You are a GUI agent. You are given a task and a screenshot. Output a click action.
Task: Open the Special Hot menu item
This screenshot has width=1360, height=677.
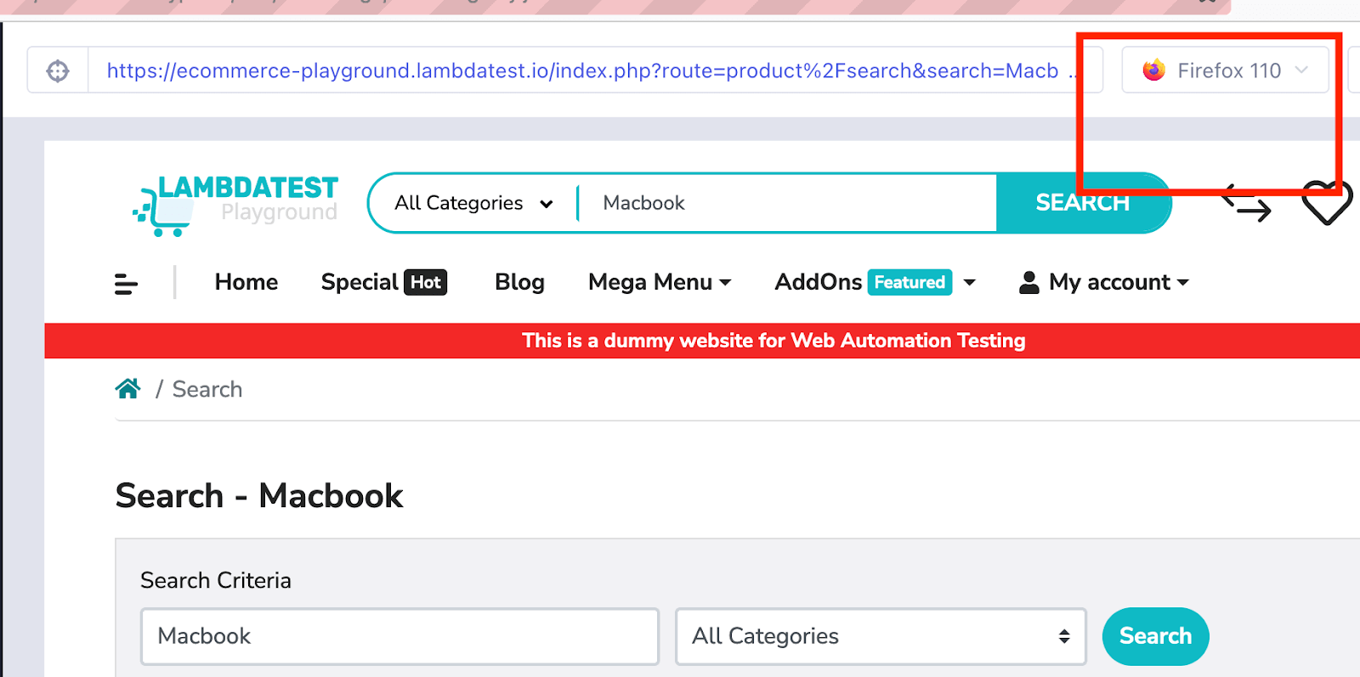pos(384,282)
